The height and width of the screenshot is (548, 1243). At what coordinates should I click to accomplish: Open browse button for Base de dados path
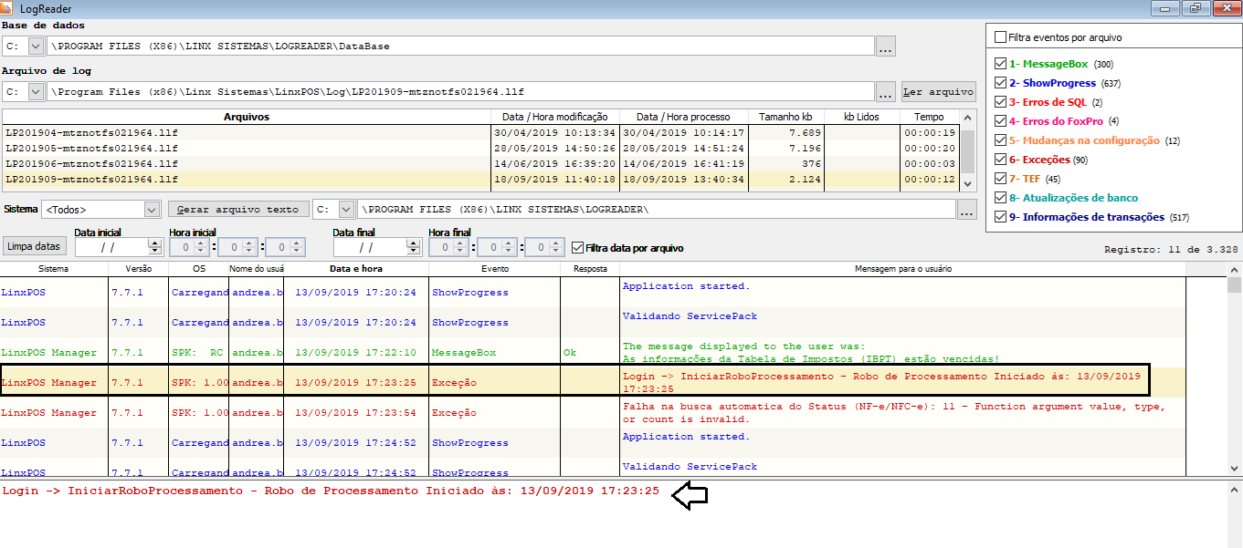[x=885, y=46]
